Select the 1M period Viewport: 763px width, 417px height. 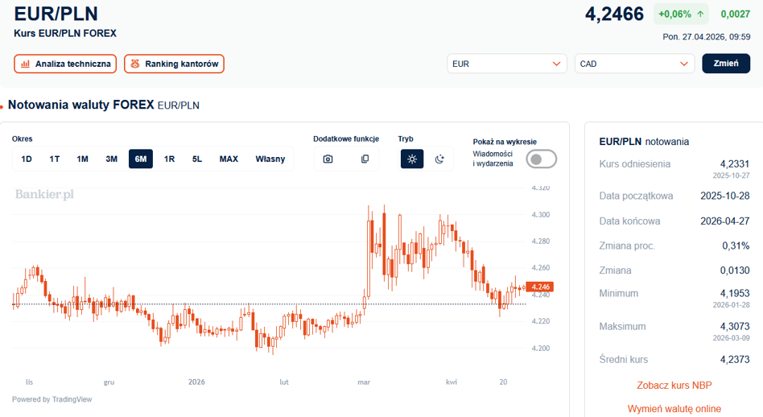coord(82,159)
